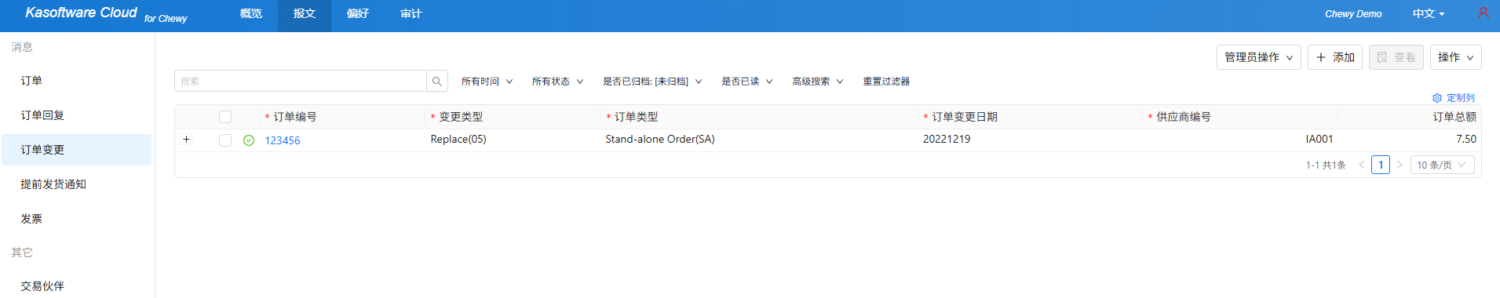Click 订单变更日期 column header
This screenshot has height=298, width=1500.
pos(965,117)
